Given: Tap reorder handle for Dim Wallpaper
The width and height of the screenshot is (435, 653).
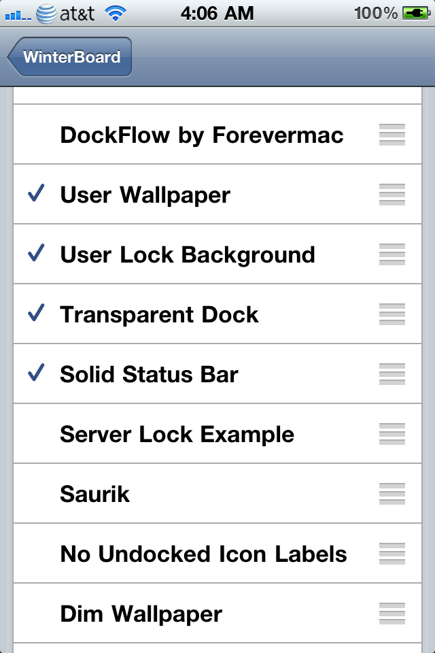Looking at the screenshot, I should pyautogui.click(x=391, y=614).
